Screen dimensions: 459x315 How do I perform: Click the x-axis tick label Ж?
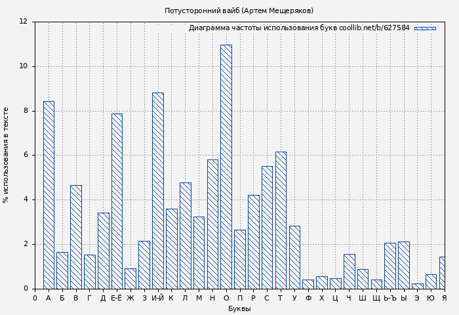coord(130,298)
